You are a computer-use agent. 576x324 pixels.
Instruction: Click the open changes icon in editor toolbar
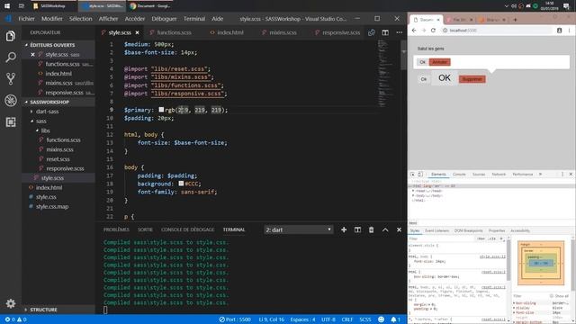pos(372,32)
